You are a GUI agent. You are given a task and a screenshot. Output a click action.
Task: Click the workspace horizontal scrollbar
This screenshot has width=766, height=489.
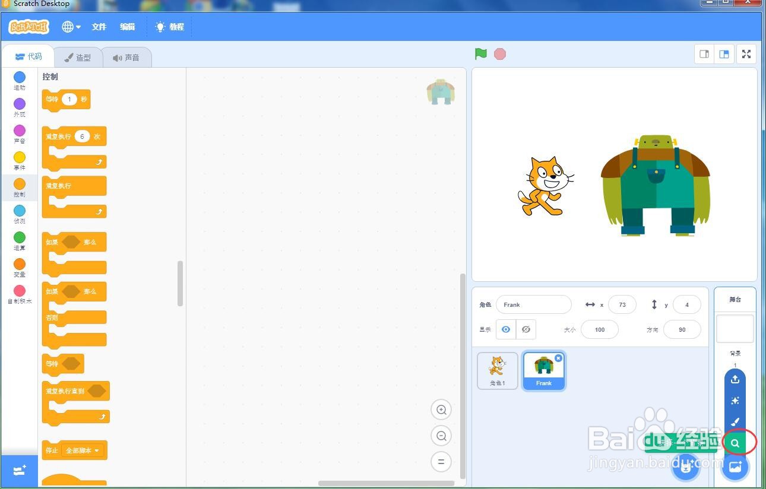point(387,483)
